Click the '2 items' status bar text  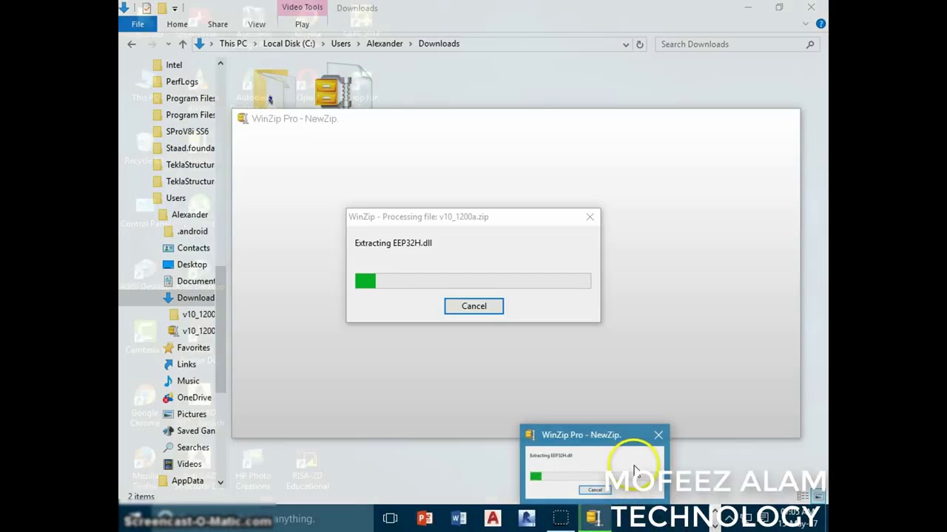[x=141, y=497]
